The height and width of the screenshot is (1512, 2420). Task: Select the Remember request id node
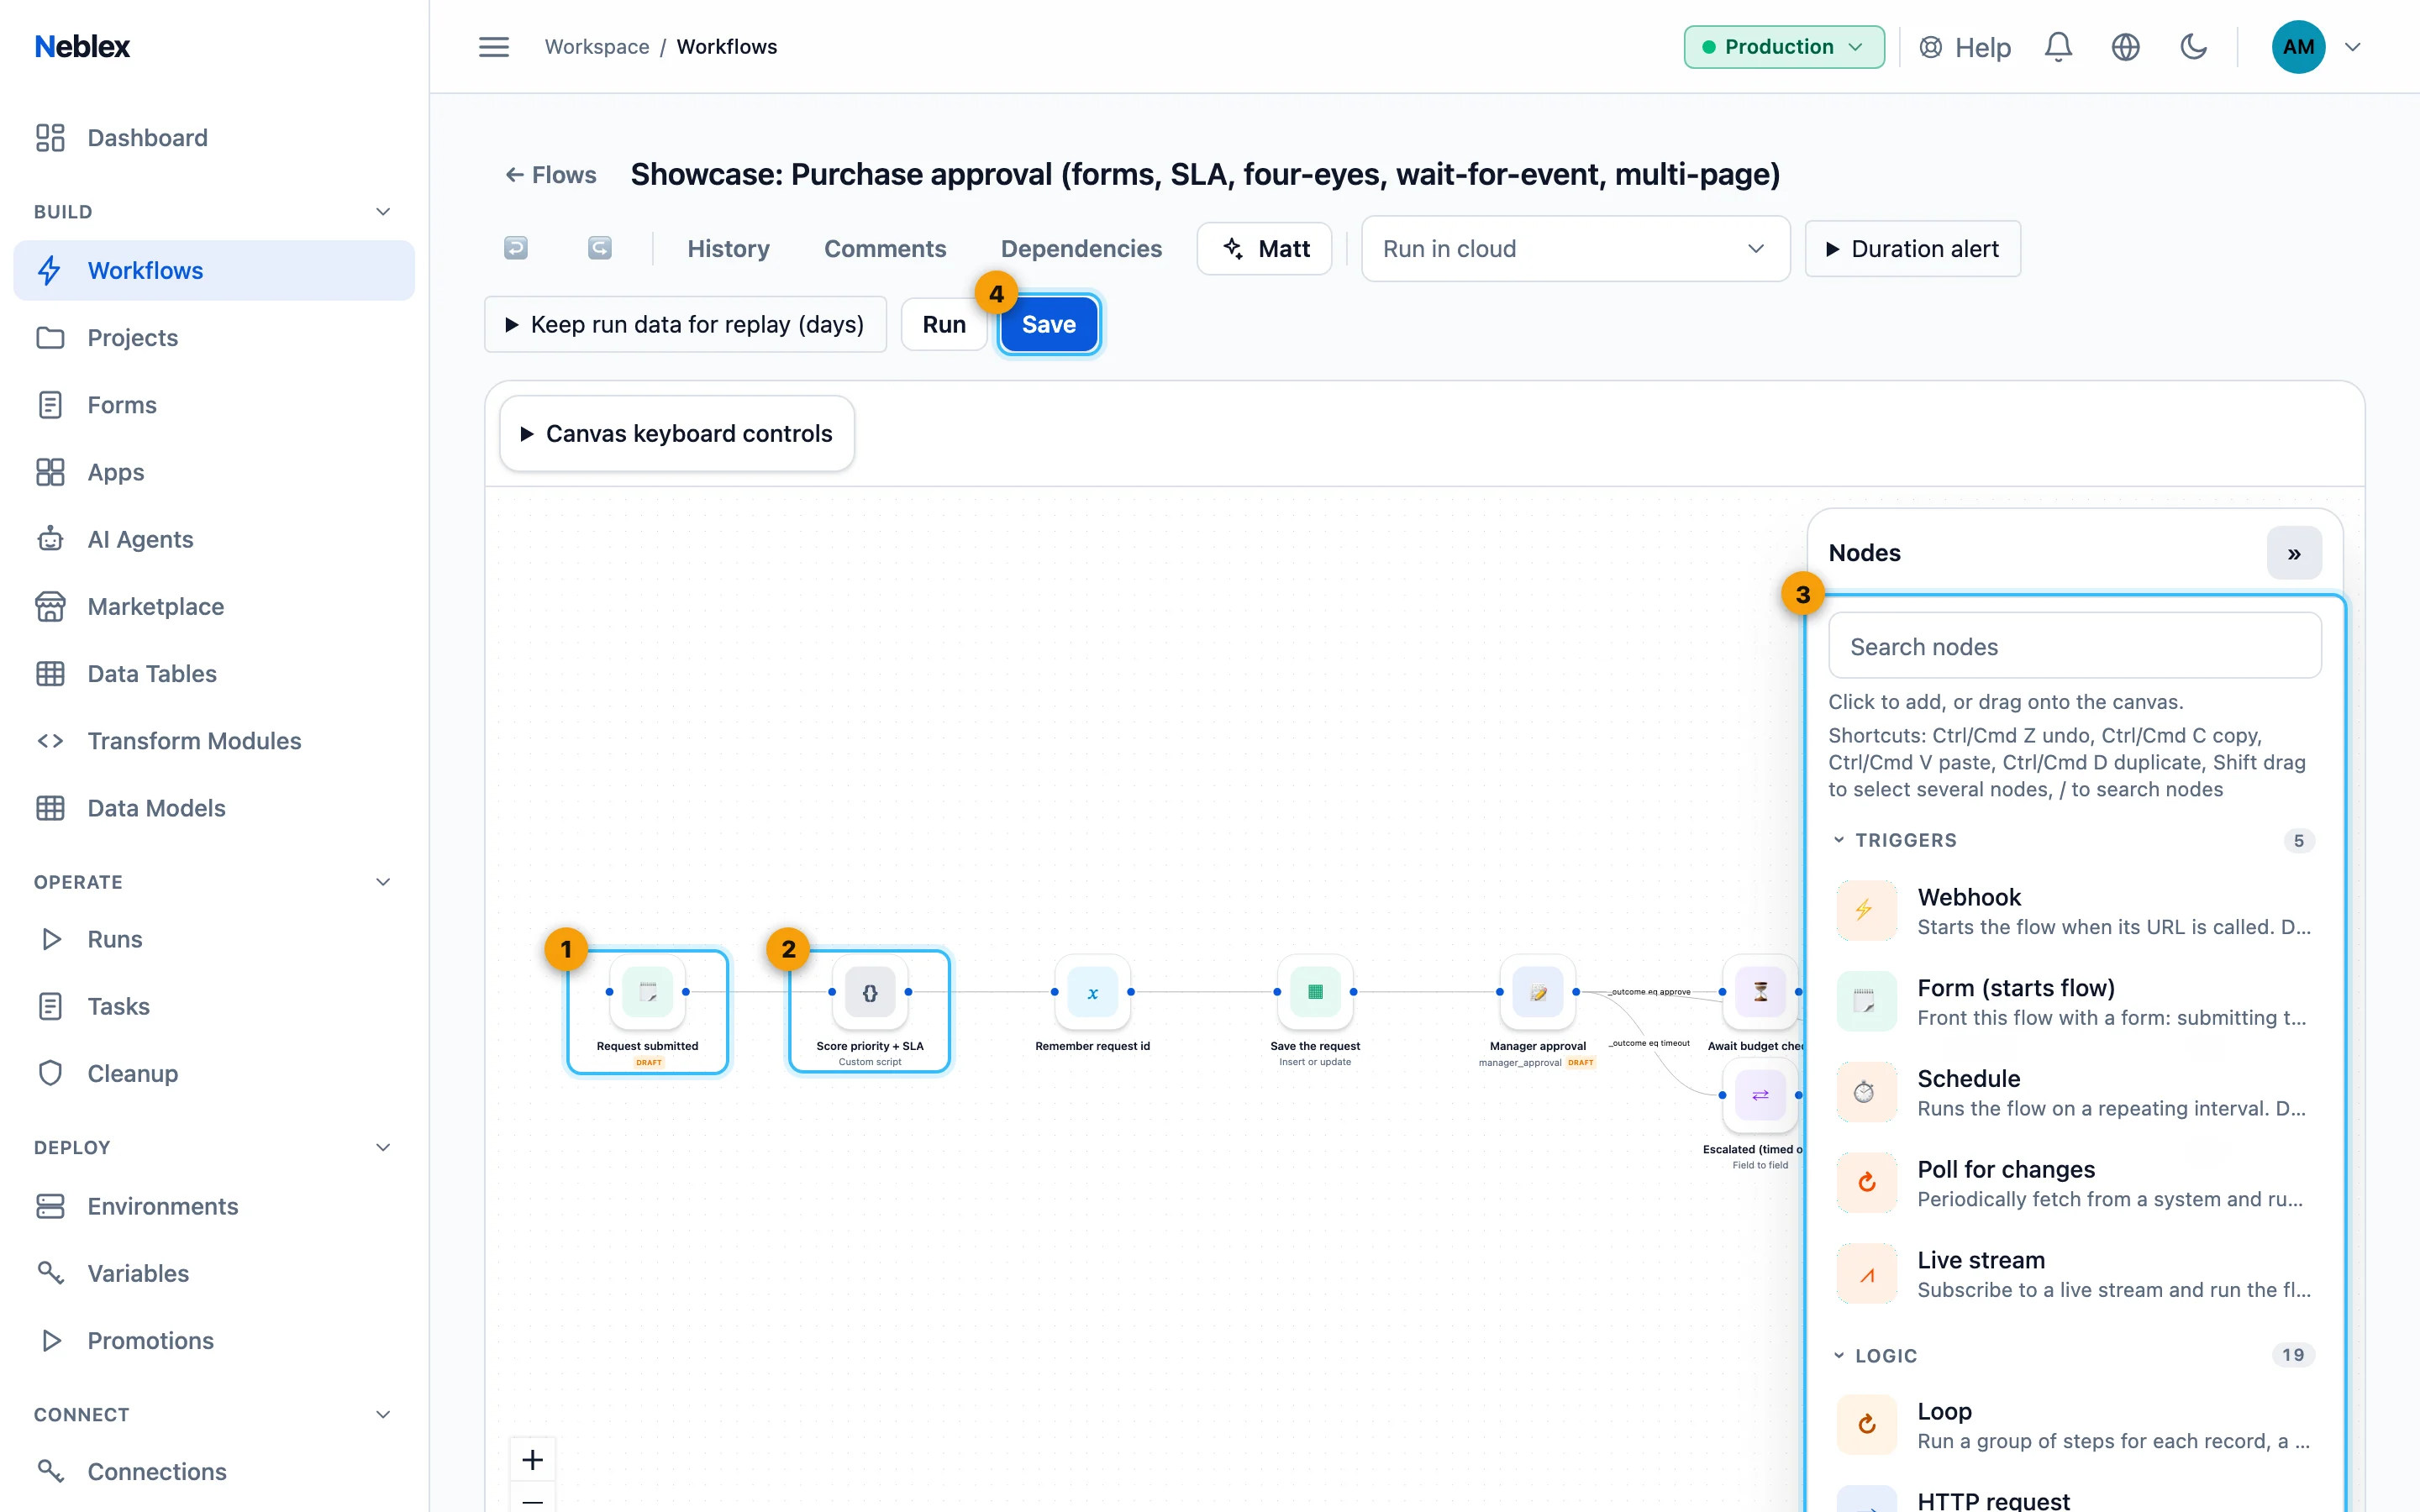coord(1092,1004)
